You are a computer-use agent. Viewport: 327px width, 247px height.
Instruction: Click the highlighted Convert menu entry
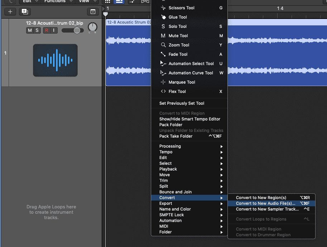(189, 198)
